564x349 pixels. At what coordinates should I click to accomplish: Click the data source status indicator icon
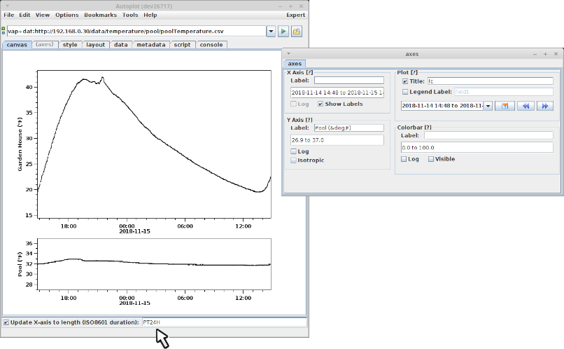point(3,31)
